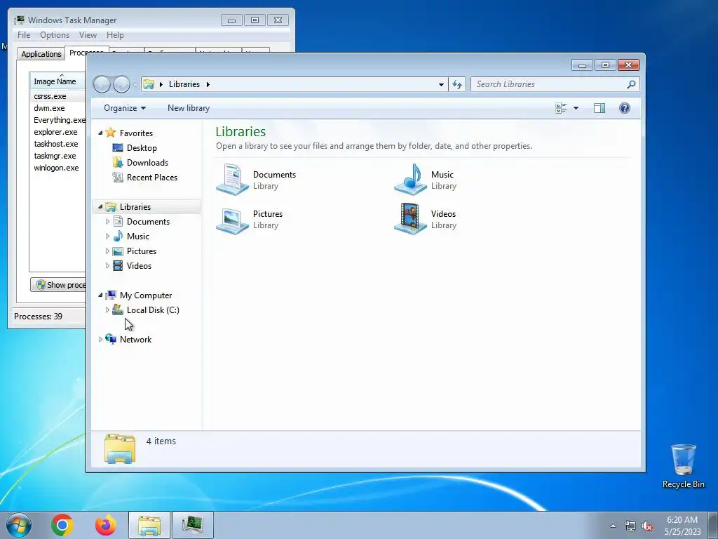Open the Windows Start button

point(18,525)
